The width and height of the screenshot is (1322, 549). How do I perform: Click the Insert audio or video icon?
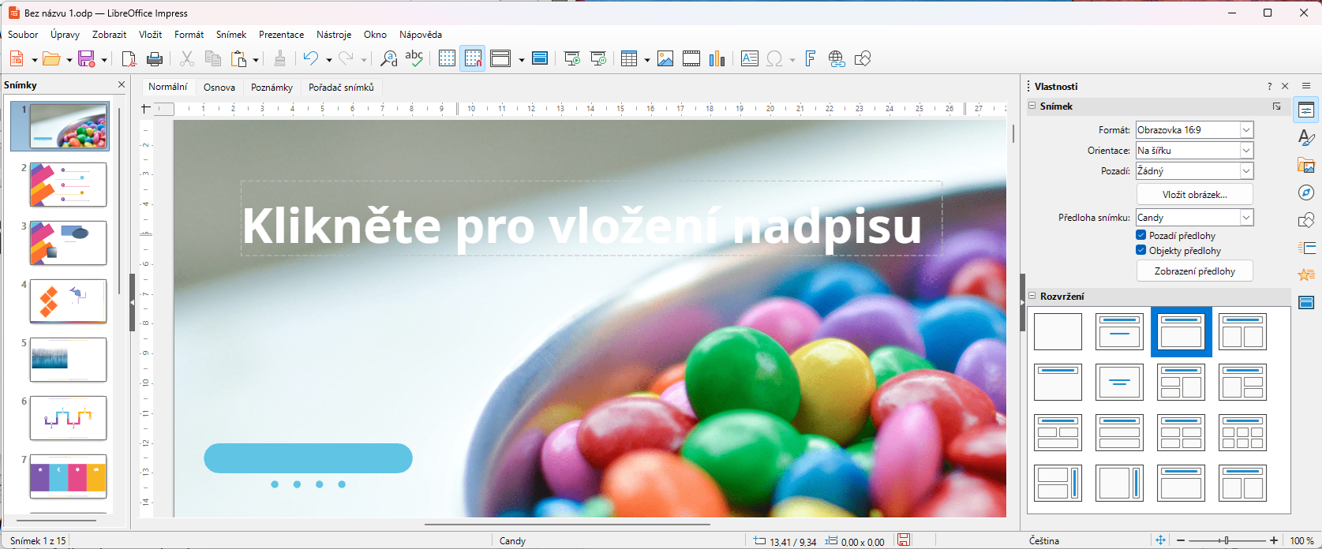tap(691, 58)
